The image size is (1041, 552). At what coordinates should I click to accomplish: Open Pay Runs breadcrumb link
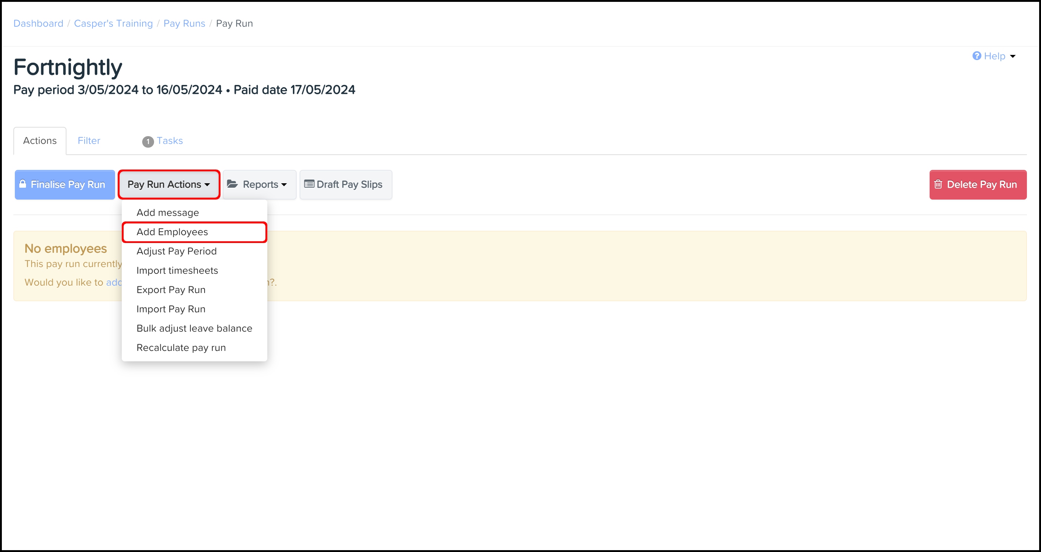[x=184, y=23]
